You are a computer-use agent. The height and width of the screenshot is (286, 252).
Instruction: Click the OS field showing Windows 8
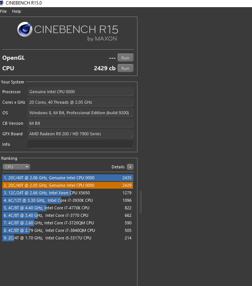tap(80, 113)
